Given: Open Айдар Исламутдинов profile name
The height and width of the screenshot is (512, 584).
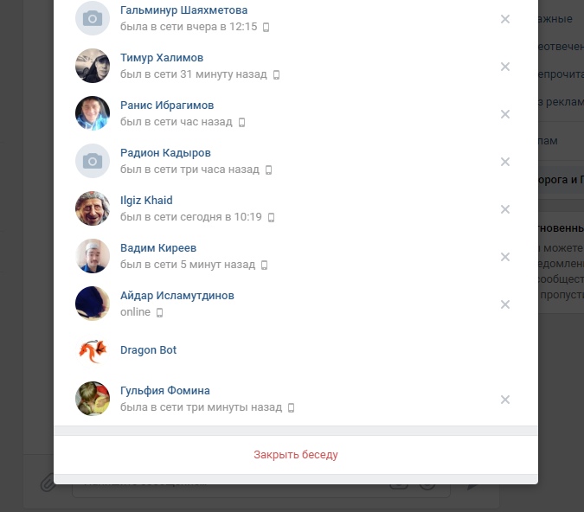Looking at the screenshot, I should (176, 295).
